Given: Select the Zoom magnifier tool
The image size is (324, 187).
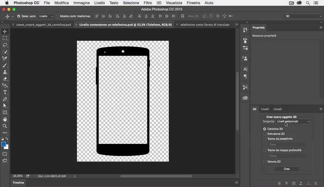Looking at the screenshot, I should pos(5,126).
